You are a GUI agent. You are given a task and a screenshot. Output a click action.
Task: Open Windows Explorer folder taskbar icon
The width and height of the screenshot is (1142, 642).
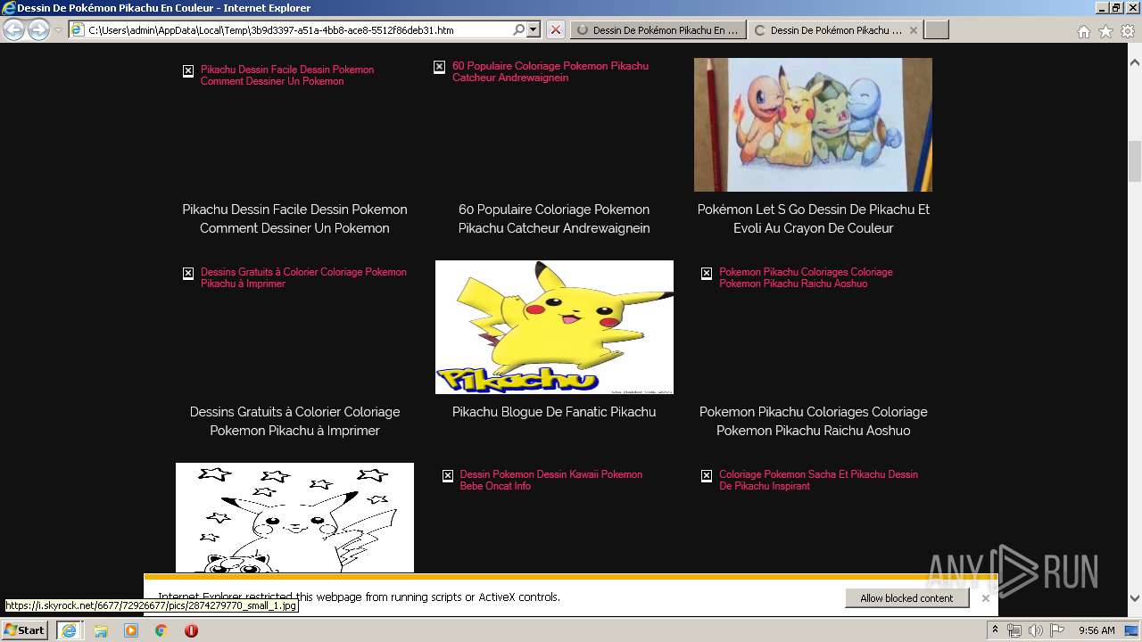click(101, 630)
